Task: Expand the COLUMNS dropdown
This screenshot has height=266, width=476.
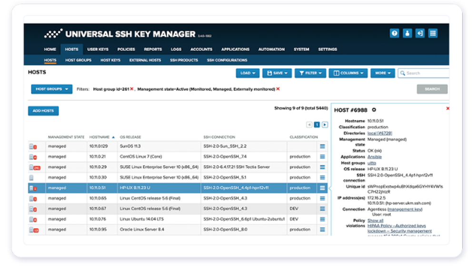Action: [x=348, y=73]
